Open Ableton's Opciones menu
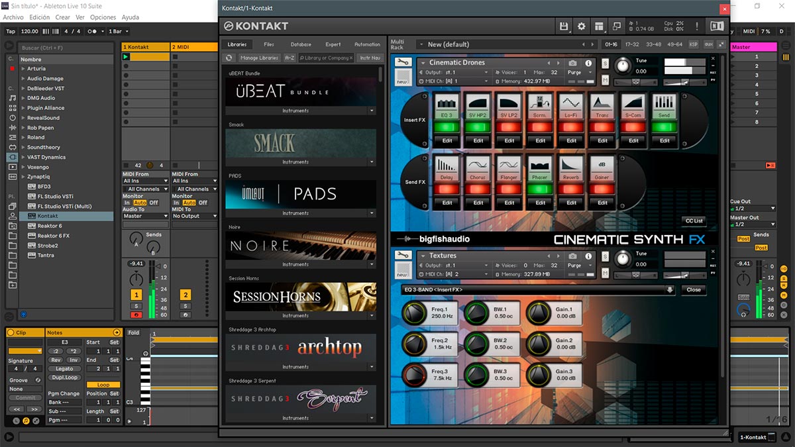 103,17
